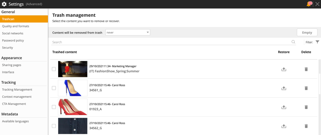Click the red dress runway thumbnail

point(73,69)
